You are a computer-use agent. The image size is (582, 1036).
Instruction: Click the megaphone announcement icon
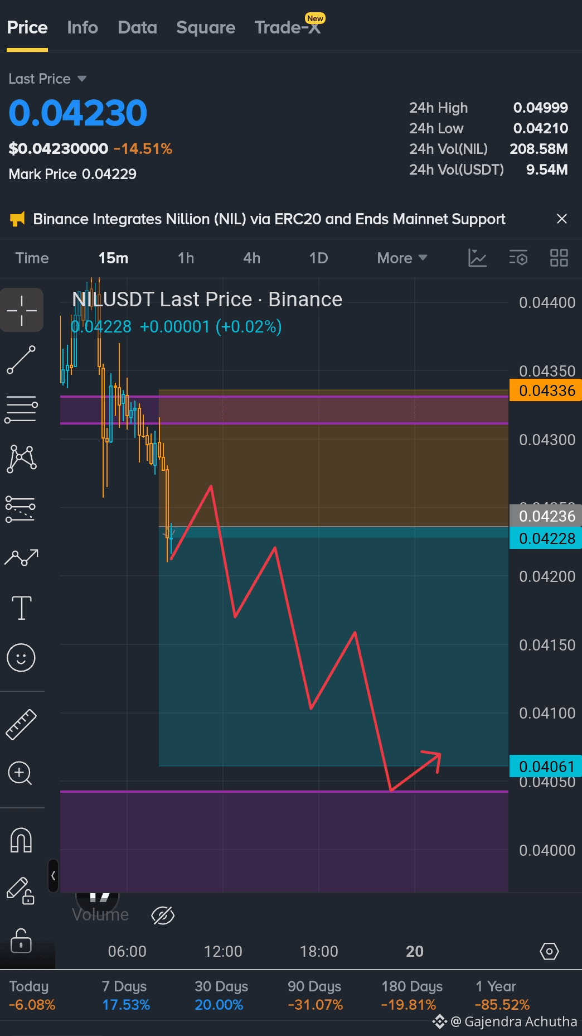18,219
